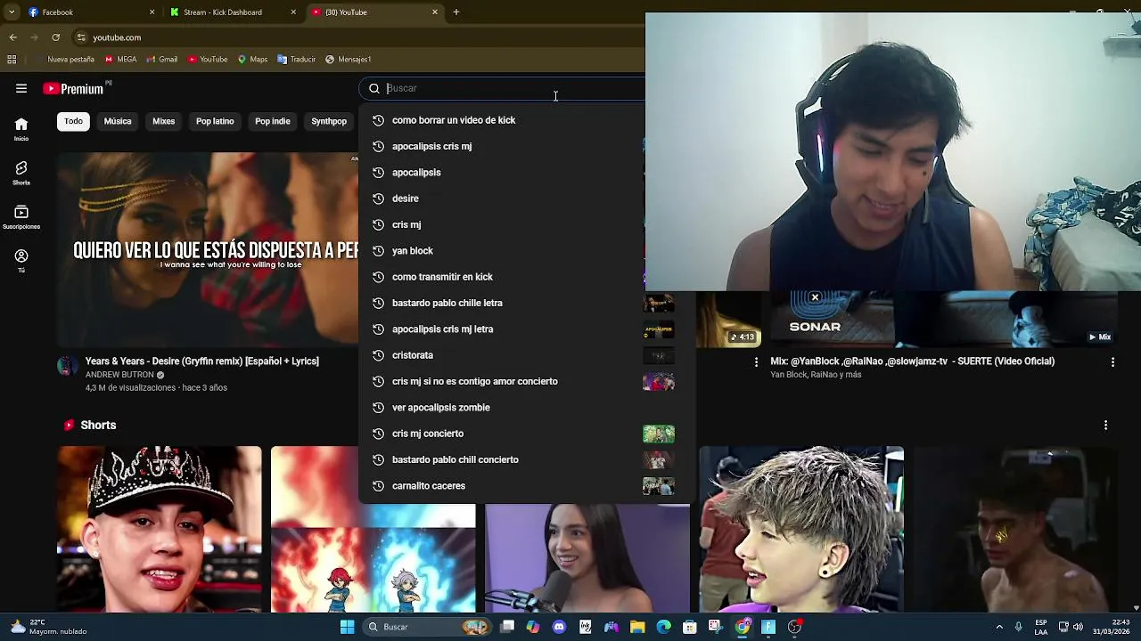Open Inicio in the YouTube sidebar
The height and width of the screenshot is (641, 1141).
(x=21, y=129)
